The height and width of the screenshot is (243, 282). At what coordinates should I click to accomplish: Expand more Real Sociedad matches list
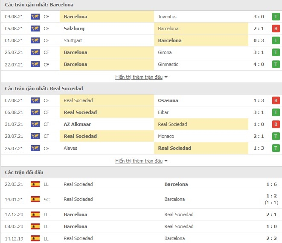coord(139,161)
